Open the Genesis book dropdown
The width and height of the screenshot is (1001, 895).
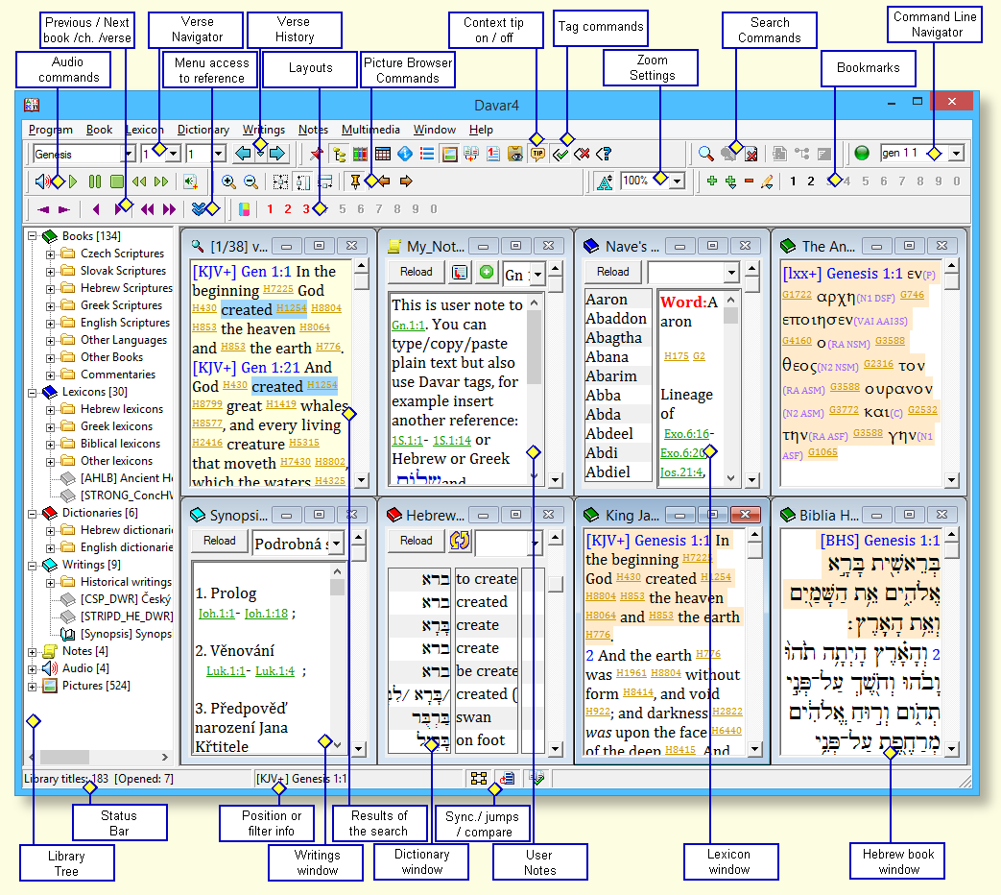[129, 154]
